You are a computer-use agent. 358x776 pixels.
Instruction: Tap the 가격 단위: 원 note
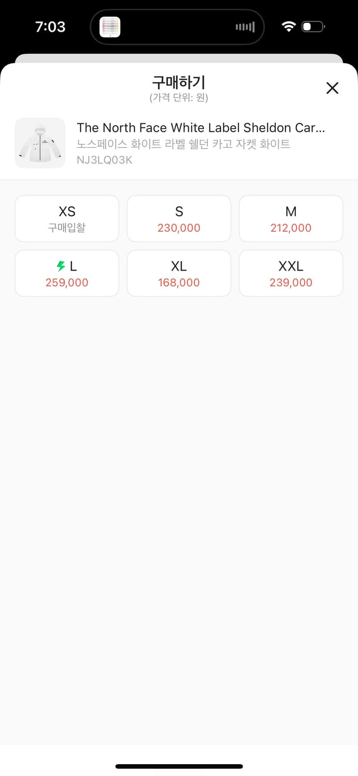point(179,97)
